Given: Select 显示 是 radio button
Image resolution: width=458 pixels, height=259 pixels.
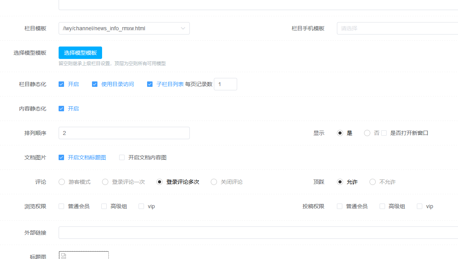Looking at the screenshot, I should (340, 133).
